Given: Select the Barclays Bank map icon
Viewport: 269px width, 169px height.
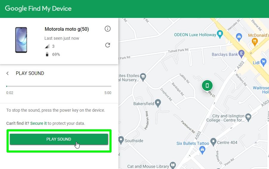Looking at the screenshot, I should point(241,54).
